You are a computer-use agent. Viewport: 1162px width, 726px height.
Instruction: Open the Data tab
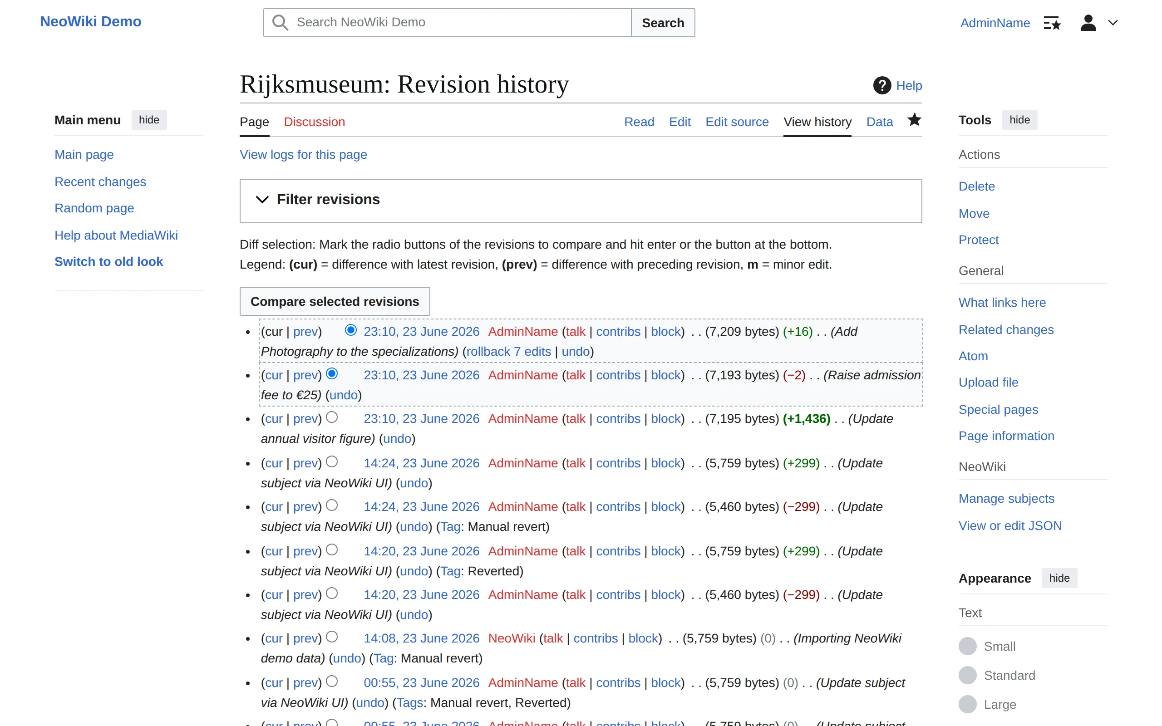[880, 122]
